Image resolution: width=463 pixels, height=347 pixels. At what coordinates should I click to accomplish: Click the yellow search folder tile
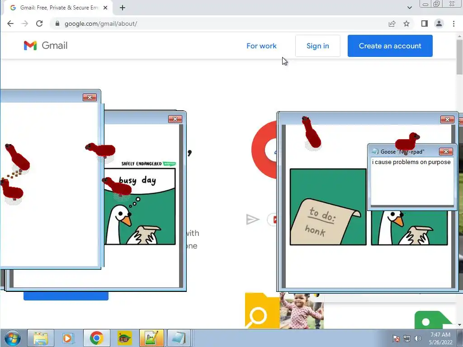click(x=262, y=311)
